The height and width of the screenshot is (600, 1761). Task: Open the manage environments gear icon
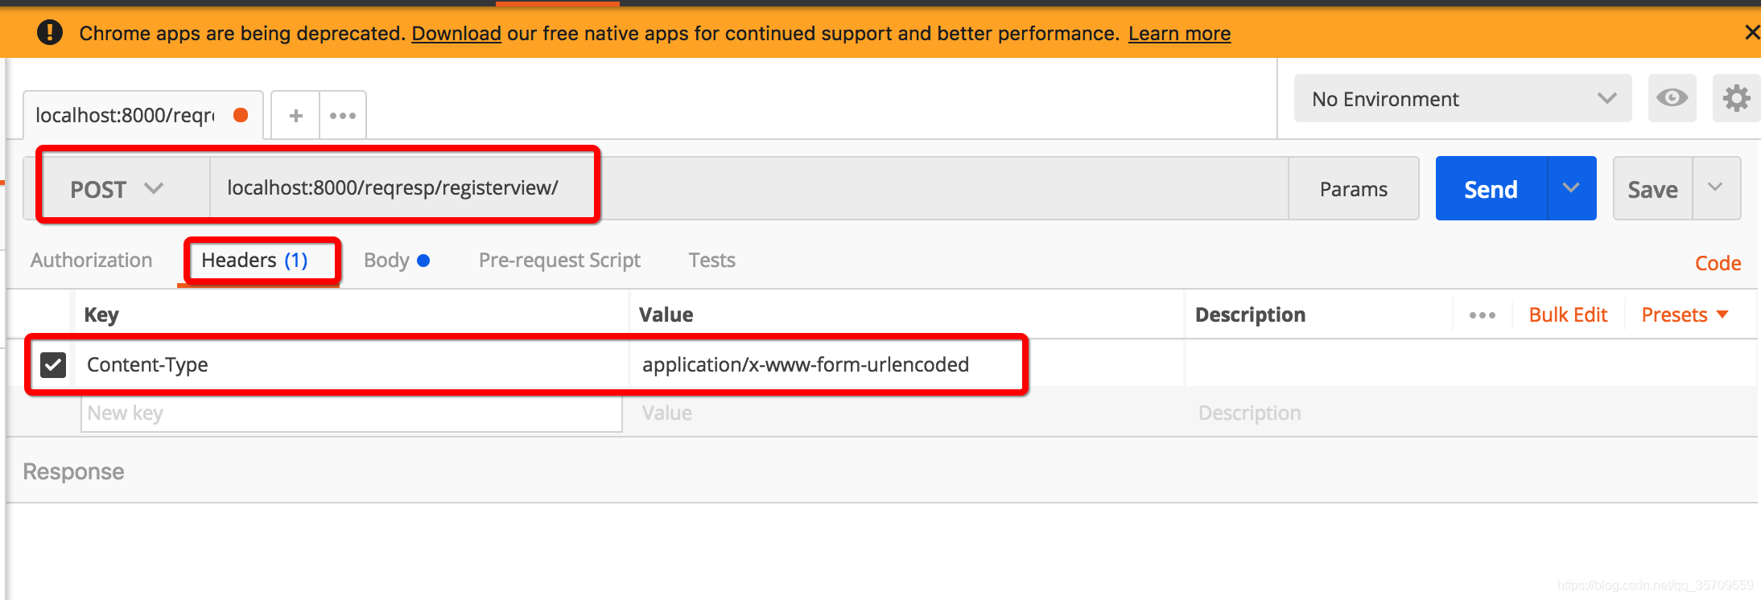pyautogui.click(x=1736, y=98)
